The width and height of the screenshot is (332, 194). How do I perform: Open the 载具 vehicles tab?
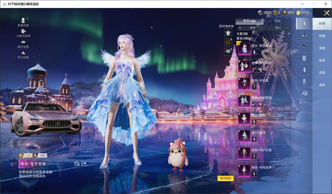[x=322, y=60]
